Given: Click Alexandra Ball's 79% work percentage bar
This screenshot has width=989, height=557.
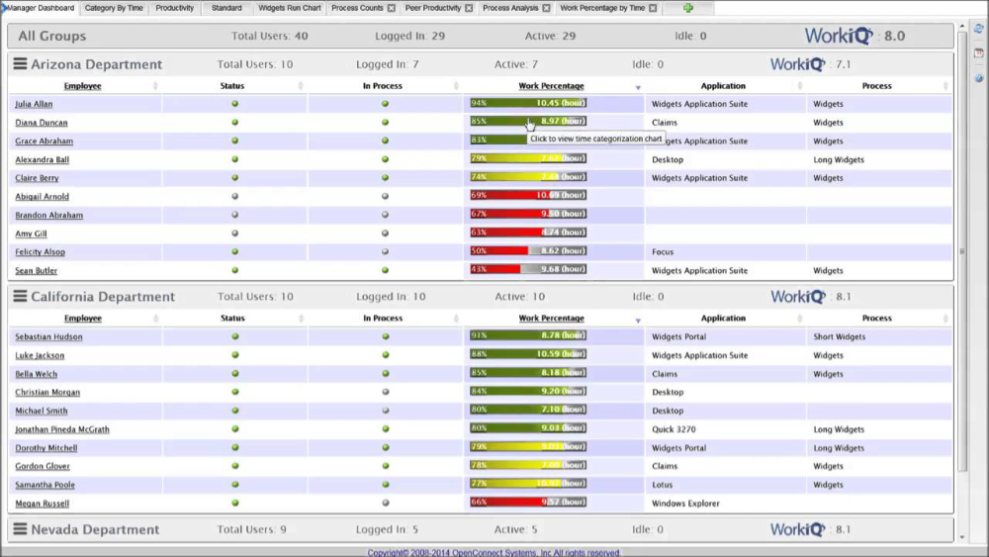Looking at the screenshot, I should (x=528, y=158).
